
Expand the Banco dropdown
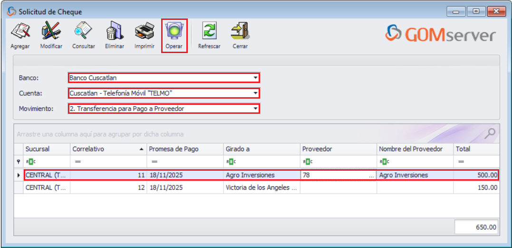(255, 78)
